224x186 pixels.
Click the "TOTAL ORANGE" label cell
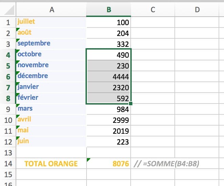coord(51,164)
